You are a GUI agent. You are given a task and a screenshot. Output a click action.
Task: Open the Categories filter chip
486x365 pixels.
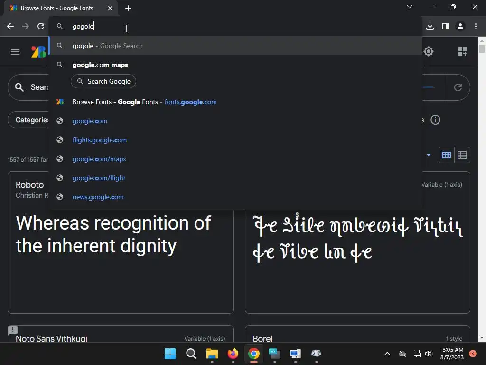pyautogui.click(x=28, y=120)
